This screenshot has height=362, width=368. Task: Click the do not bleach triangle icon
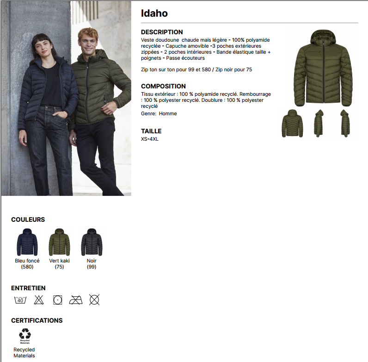39,300
